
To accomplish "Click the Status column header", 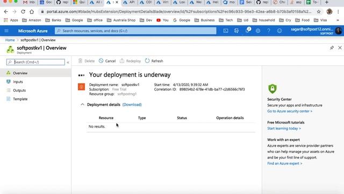I will pyautogui.click(x=182, y=118).
